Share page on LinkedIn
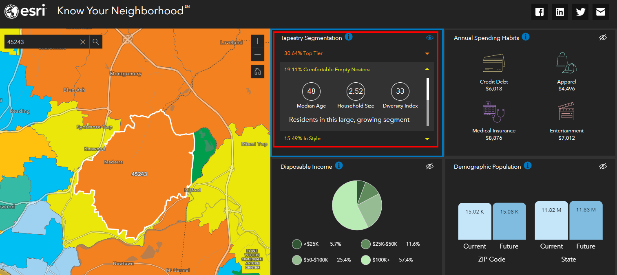Screen dimensions: 617x275 click(560, 12)
